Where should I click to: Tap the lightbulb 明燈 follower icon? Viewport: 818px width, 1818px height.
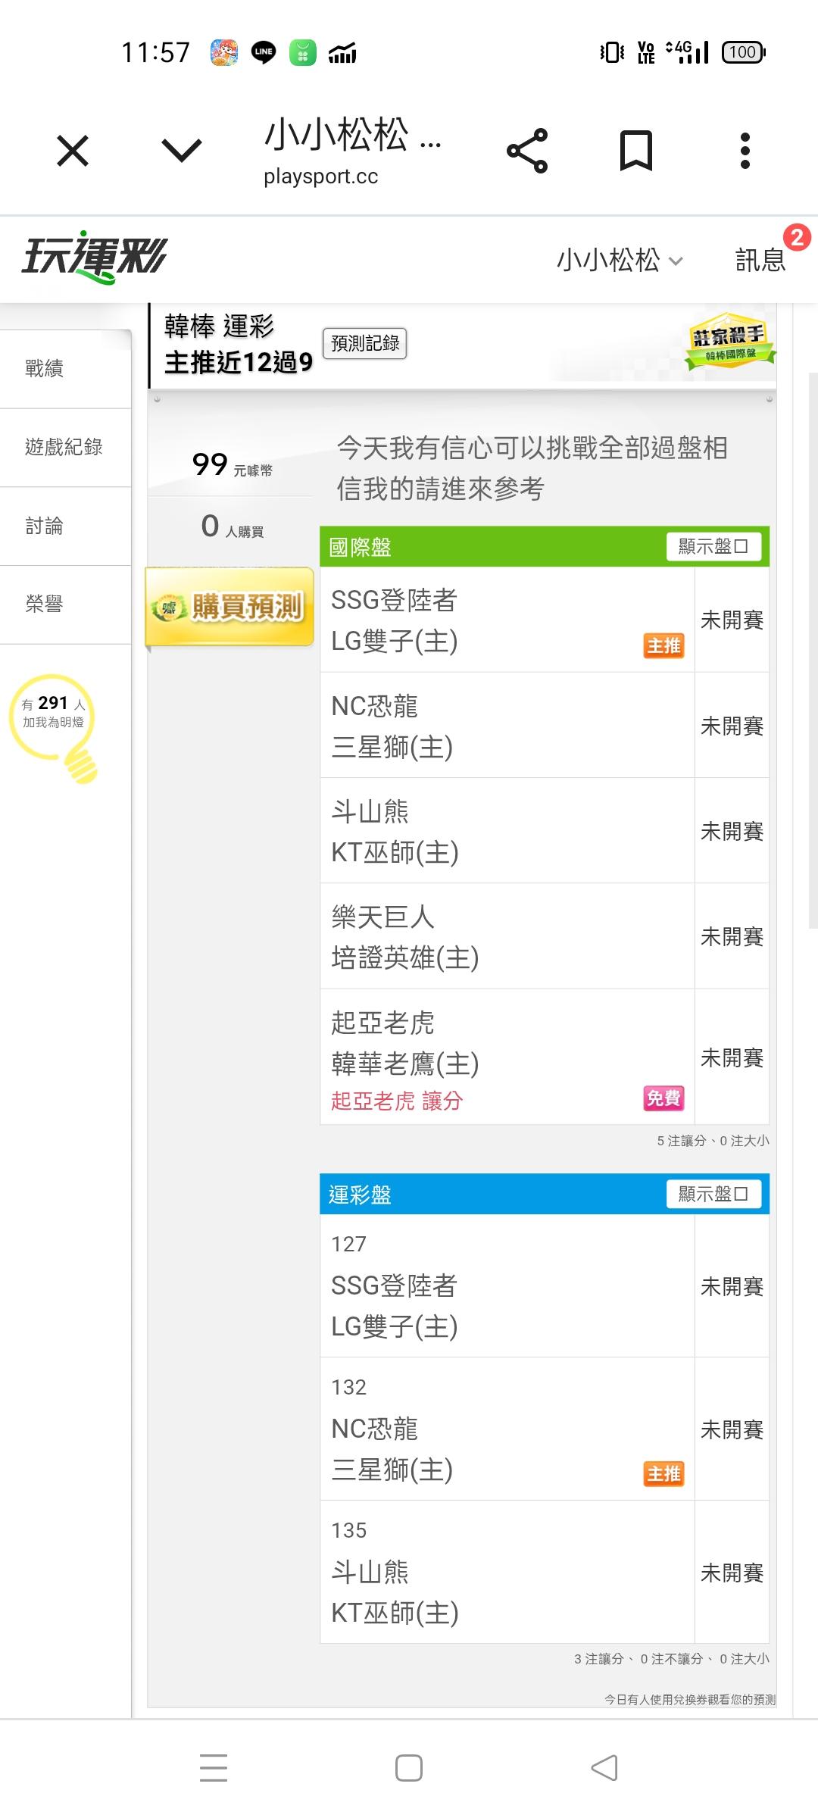[x=55, y=724]
